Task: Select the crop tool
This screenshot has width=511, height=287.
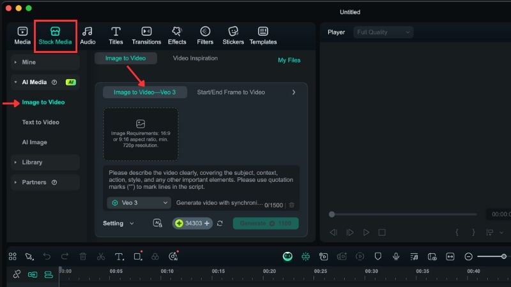Action: [138, 256]
